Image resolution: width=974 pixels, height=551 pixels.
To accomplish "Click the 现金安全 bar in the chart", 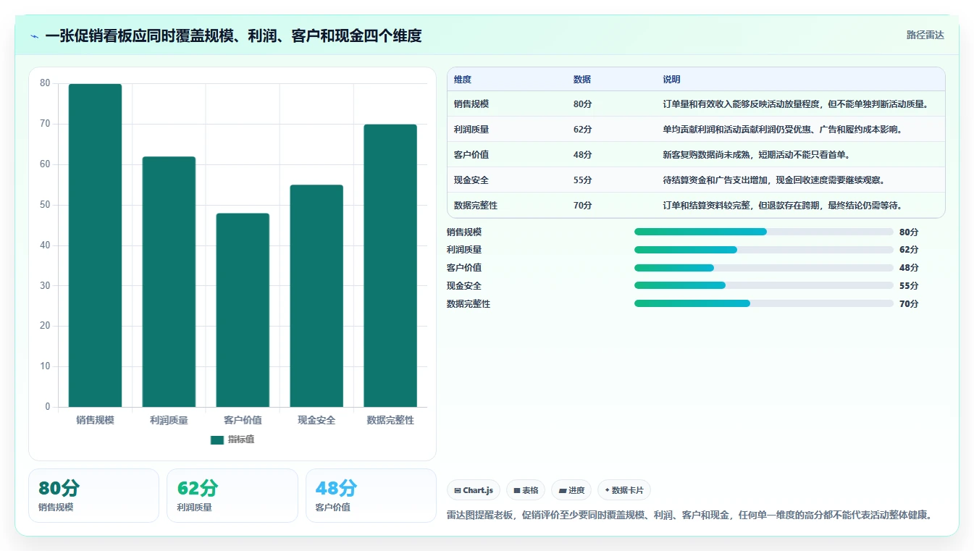I will coord(316,296).
